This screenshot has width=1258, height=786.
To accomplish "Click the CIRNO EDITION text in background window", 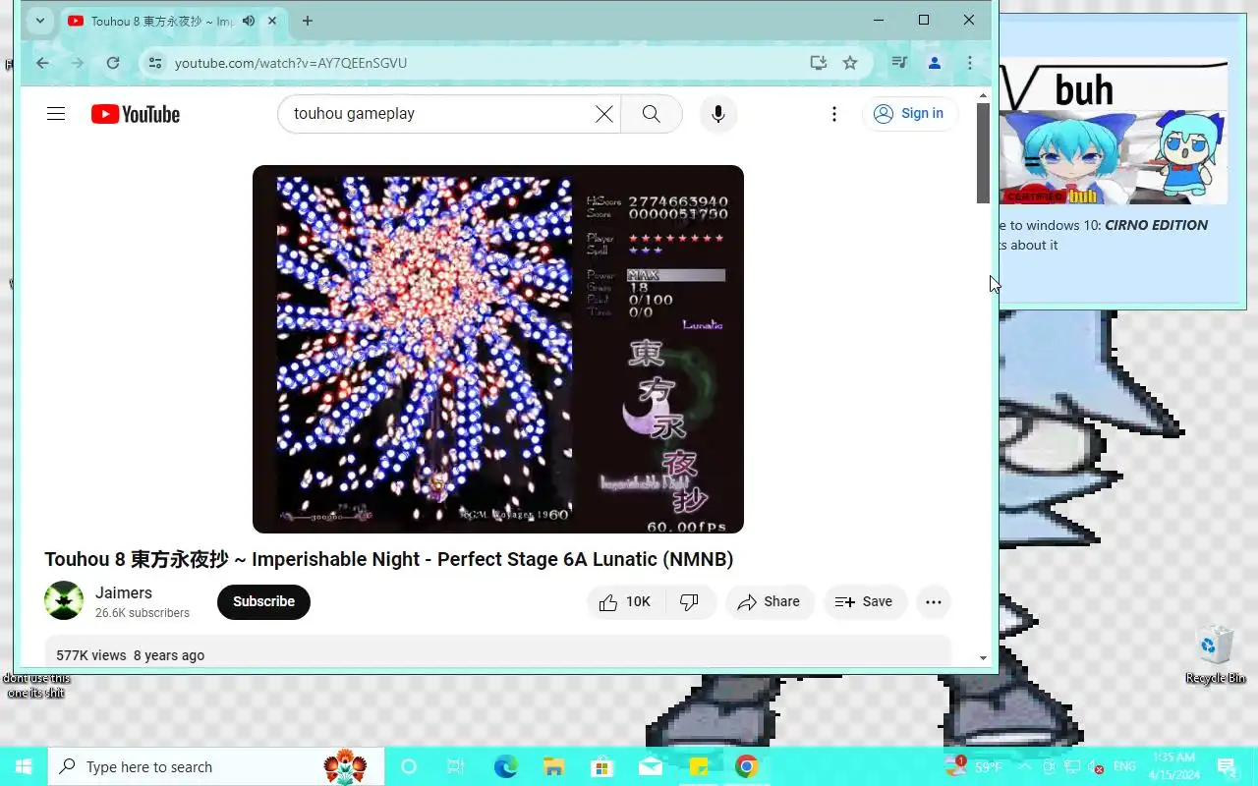I will coord(1156,225).
